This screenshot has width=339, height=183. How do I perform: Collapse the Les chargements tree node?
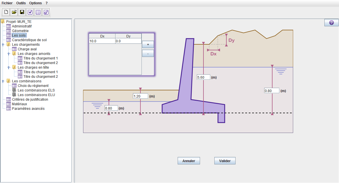[3, 45]
